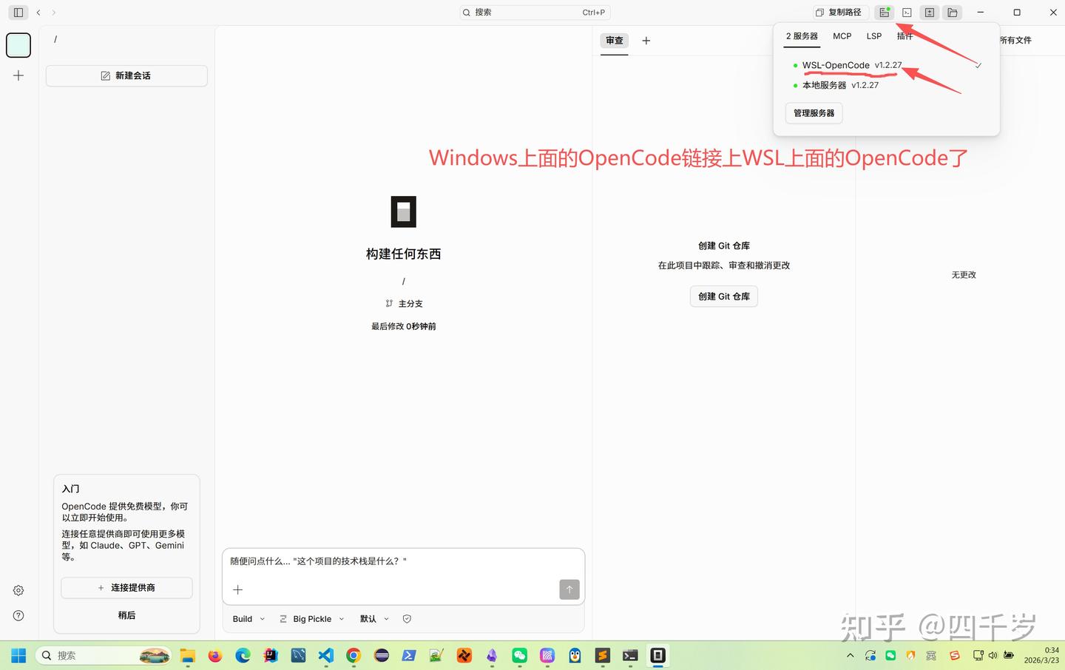This screenshot has width=1065, height=670.
Task: Click the 复制路径 button
Action: click(838, 13)
